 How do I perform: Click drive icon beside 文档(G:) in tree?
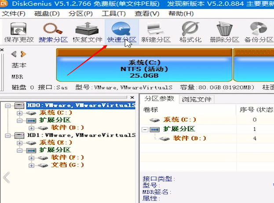(x=43, y=165)
